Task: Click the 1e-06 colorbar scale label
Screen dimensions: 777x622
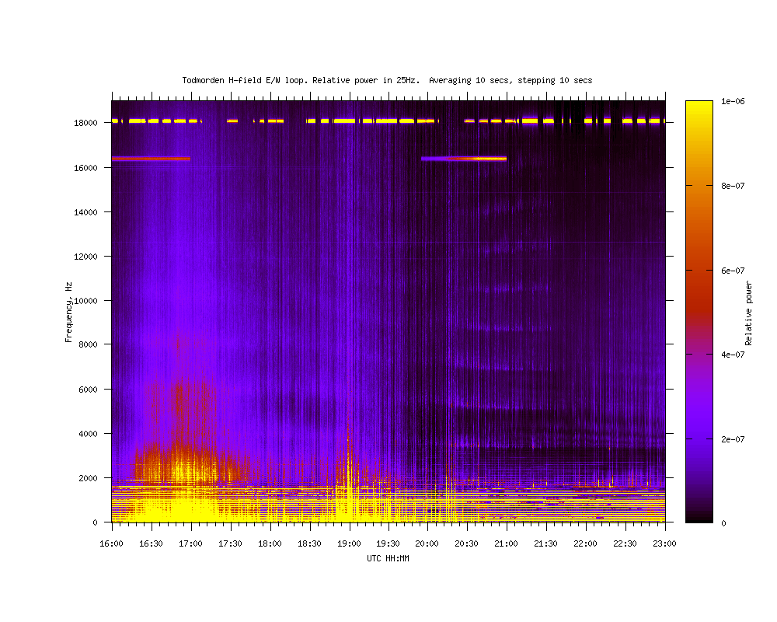Action: click(x=733, y=101)
